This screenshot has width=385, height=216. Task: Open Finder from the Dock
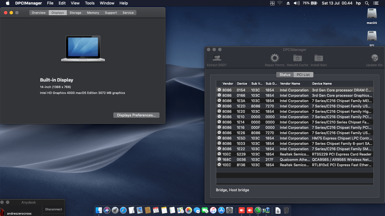pos(99,210)
